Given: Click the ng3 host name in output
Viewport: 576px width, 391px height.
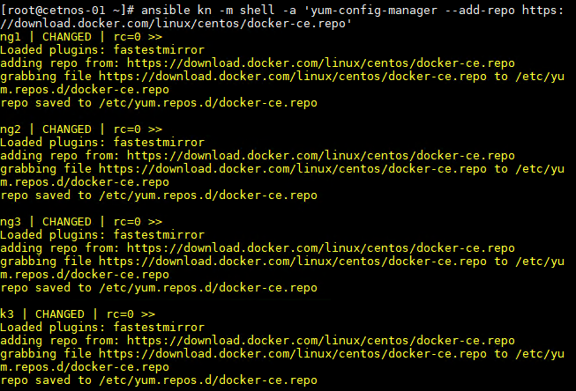Looking at the screenshot, I should (x=11, y=221).
